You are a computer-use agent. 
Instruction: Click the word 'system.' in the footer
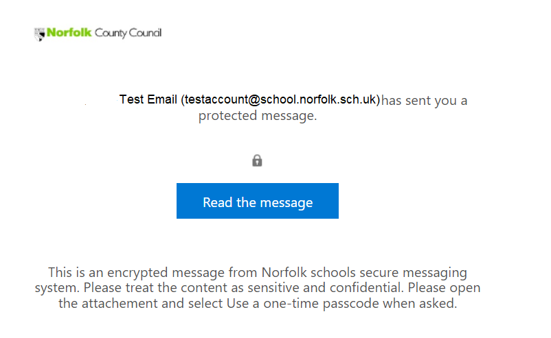click(x=57, y=288)
